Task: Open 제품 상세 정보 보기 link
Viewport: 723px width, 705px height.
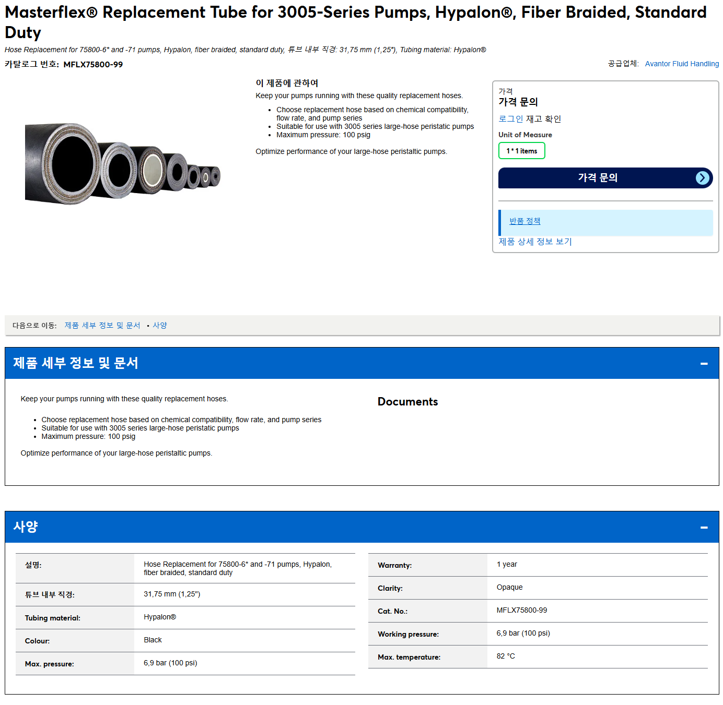Action: (x=535, y=242)
